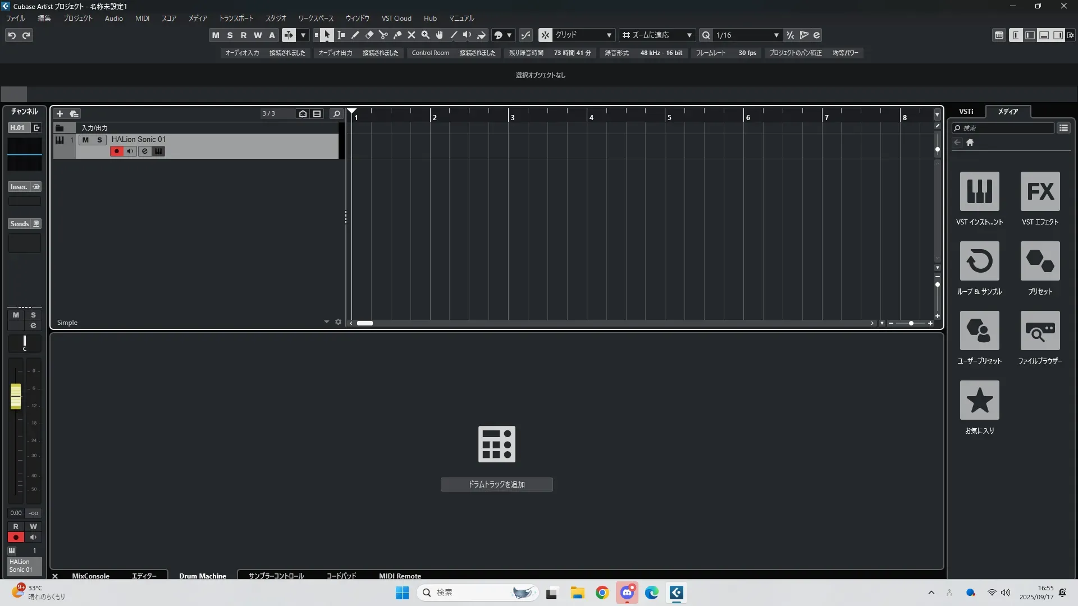Open VST Instruments media tile
The height and width of the screenshot is (606, 1078).
pyautogui.click(x=979, y=191)
